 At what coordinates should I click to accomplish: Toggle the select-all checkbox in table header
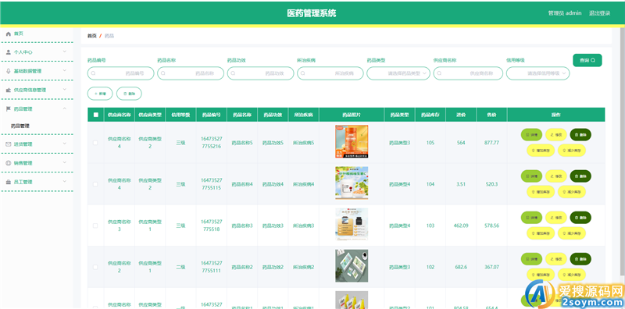[x=95, y=115]
